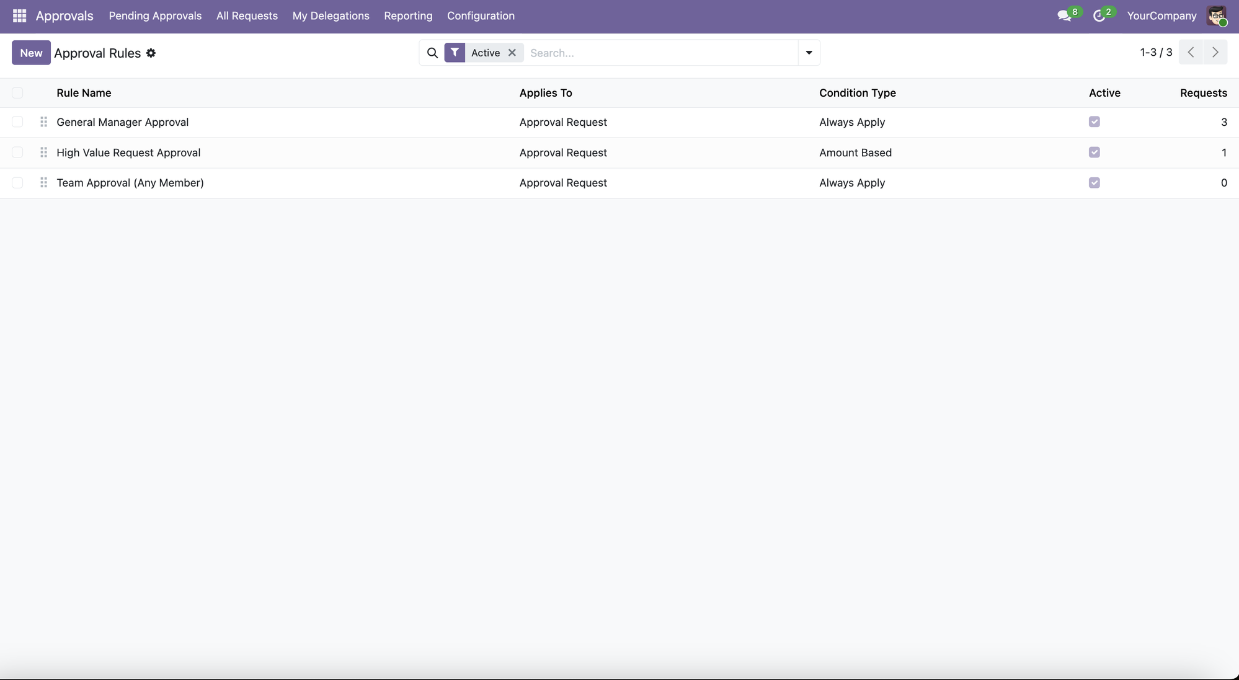
Task: Expand the search options dropdown arrow
Action: (x=809, y=53)
